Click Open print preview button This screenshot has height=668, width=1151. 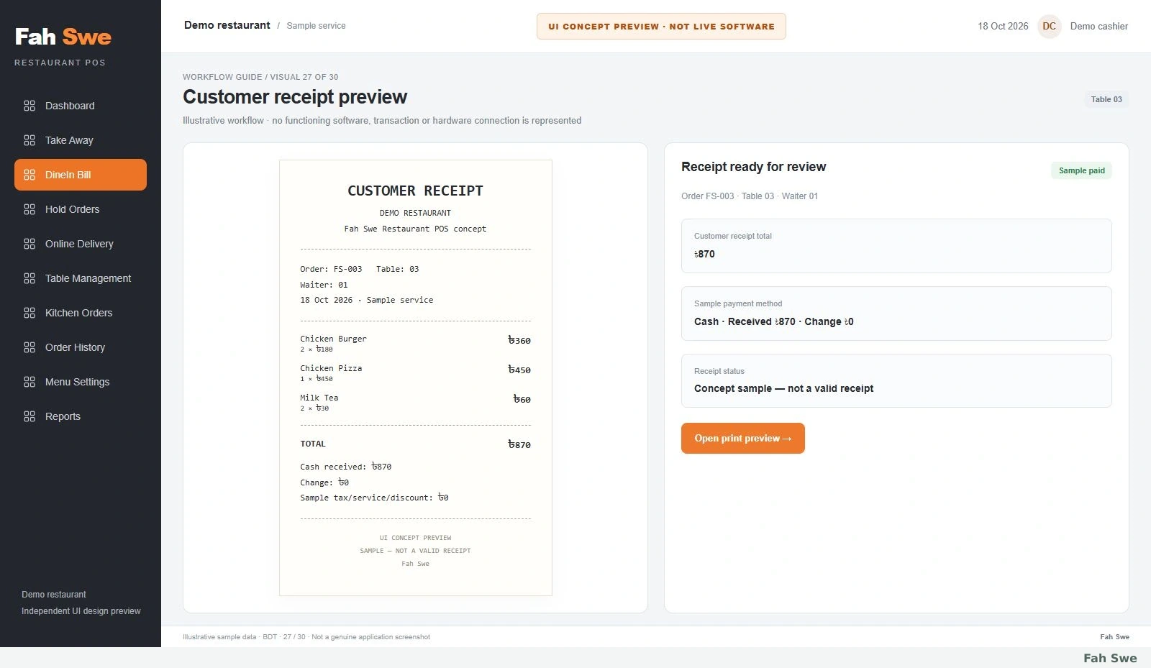(x=742, y=438)
